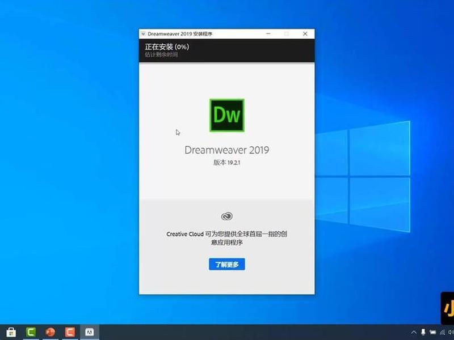This screenshot has height=340, width=454.
Task: Click the Creative Cloud logo icon
Action: (226, 216)
